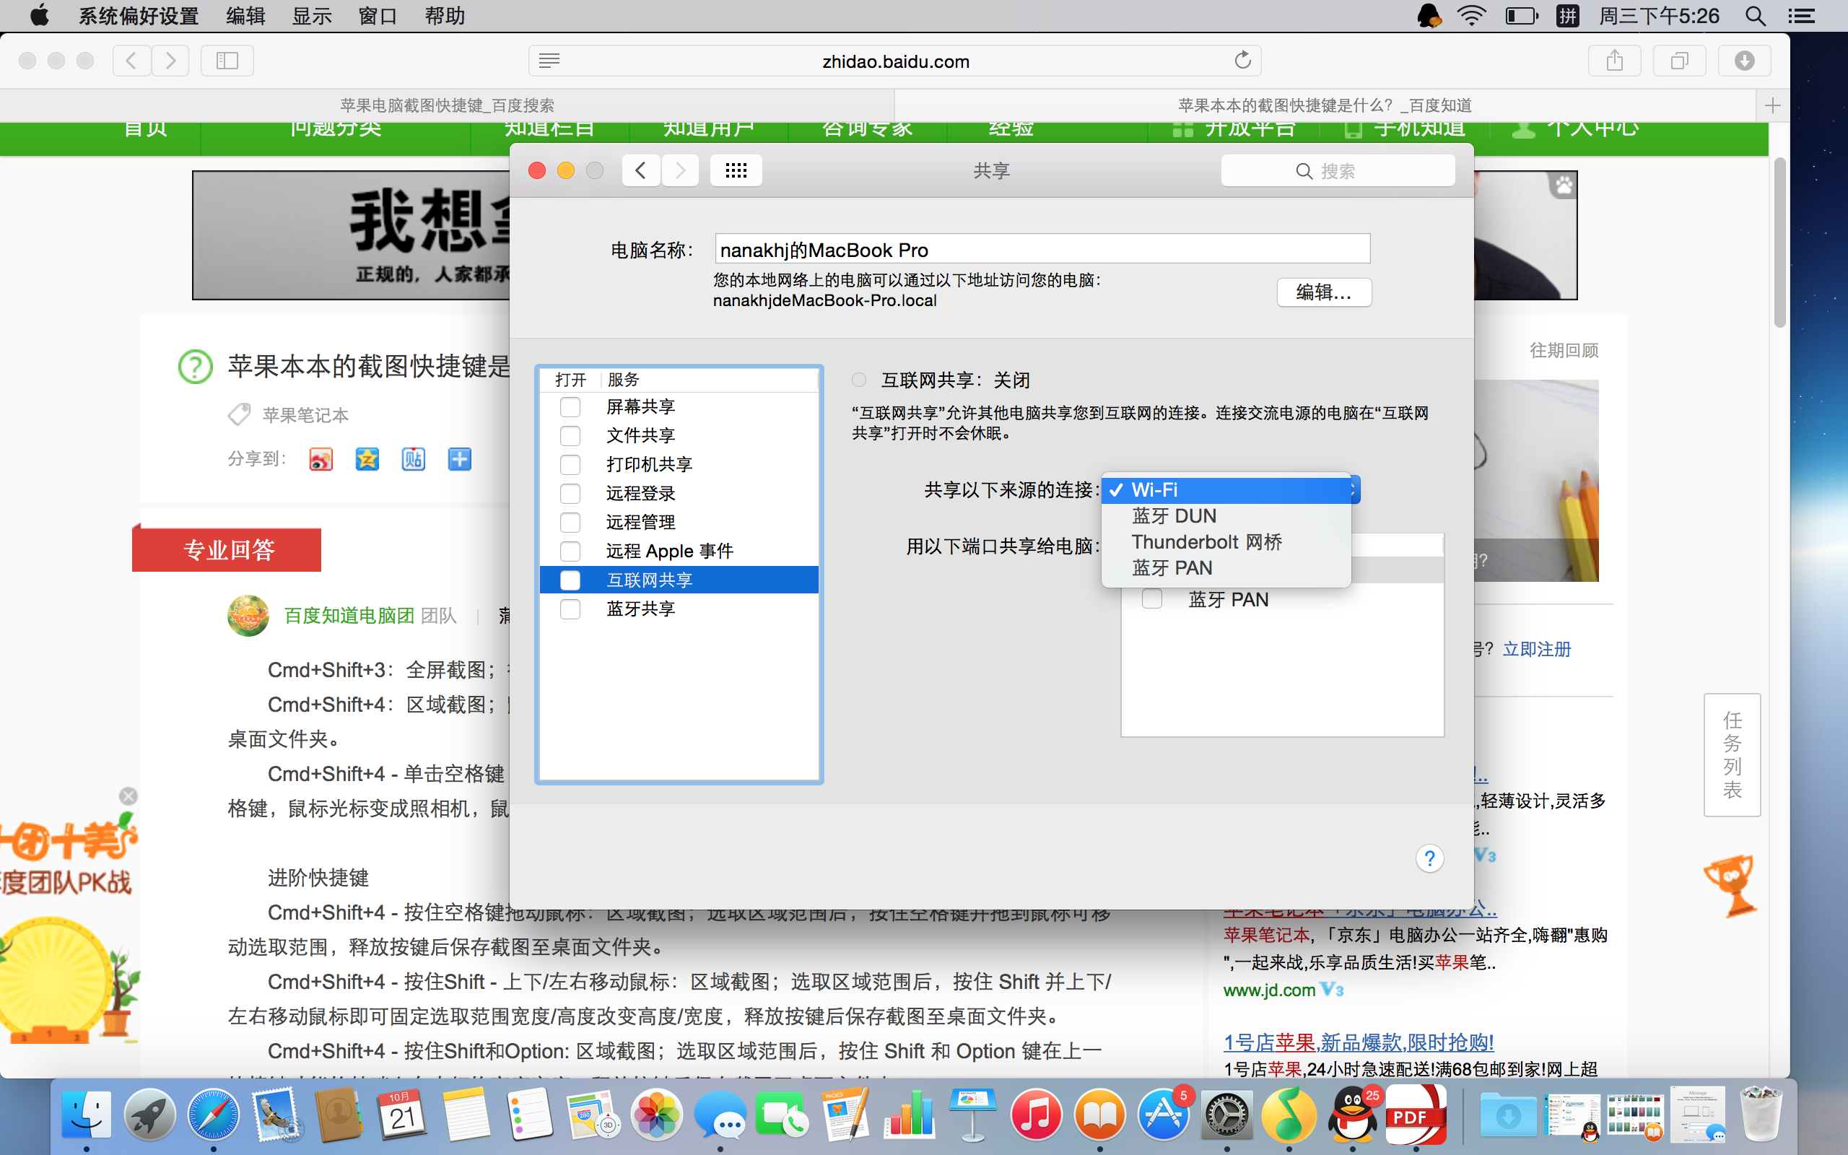
Task: Switch to 苹果电脑截图快捷键_百度搜索 tab
Action: click(447, 105)
